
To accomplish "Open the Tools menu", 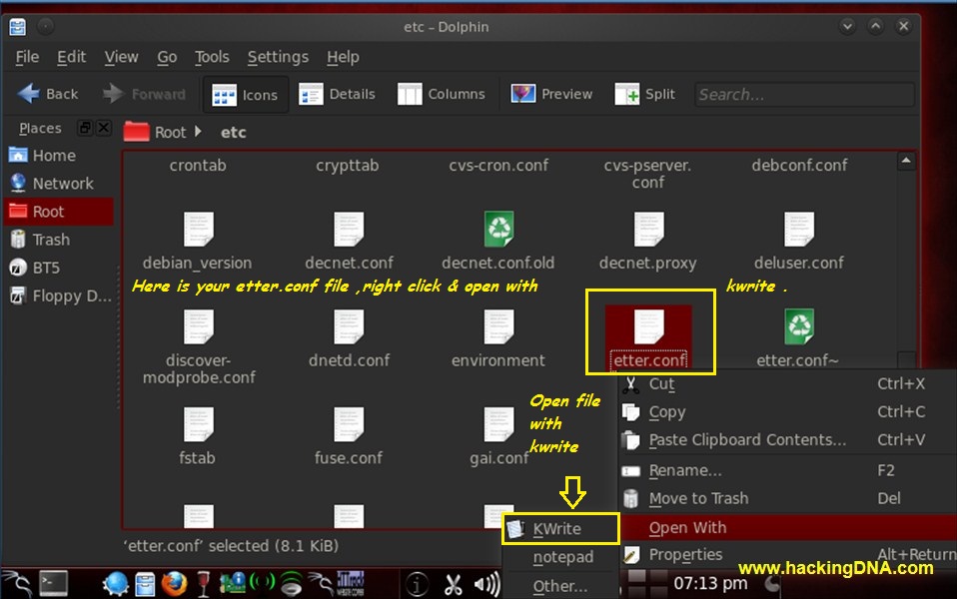I will click(212, 57).
